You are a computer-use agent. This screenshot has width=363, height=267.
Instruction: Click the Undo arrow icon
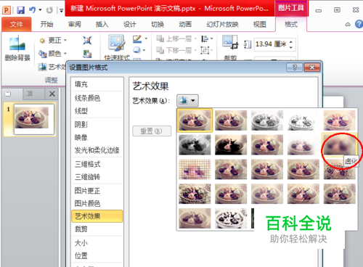[32, 9]
